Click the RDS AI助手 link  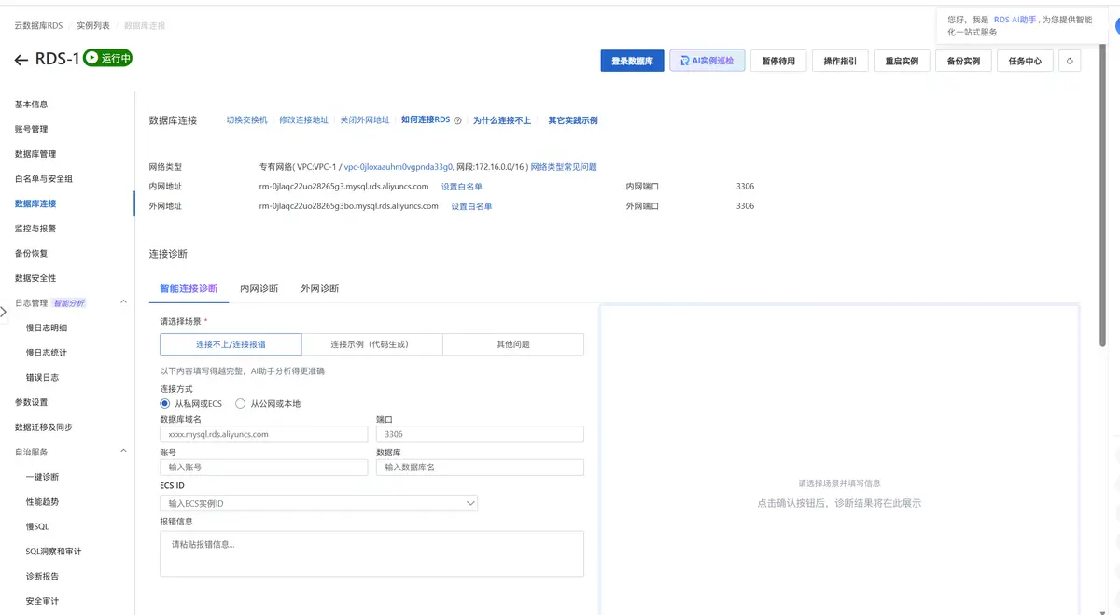(1015, 19)
